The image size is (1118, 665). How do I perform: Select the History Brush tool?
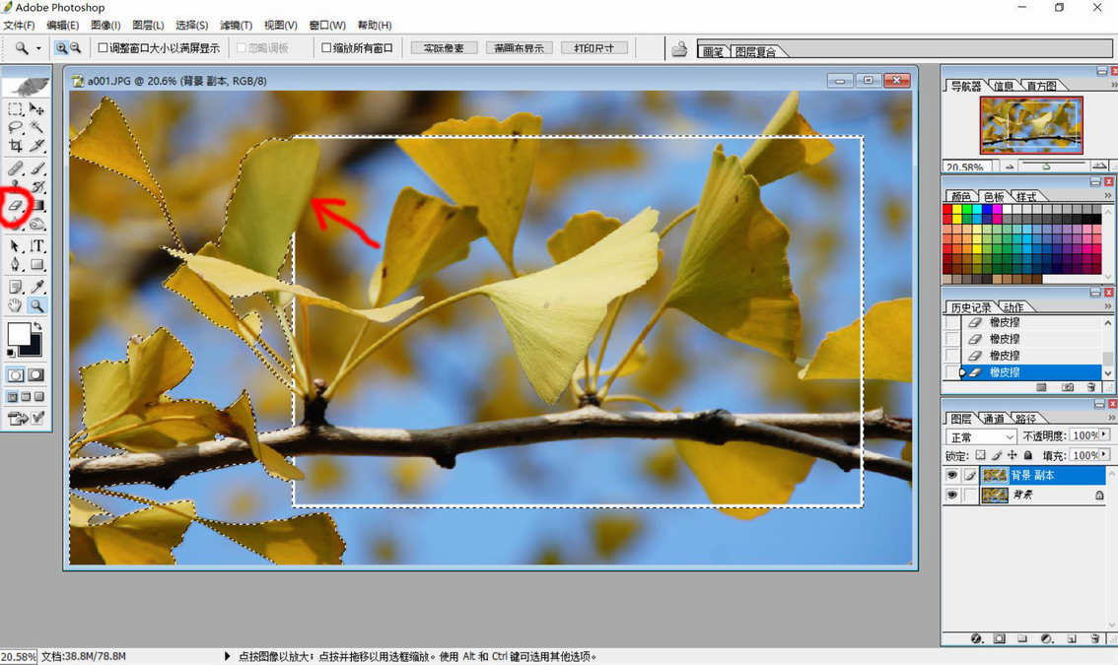[37, 187]
